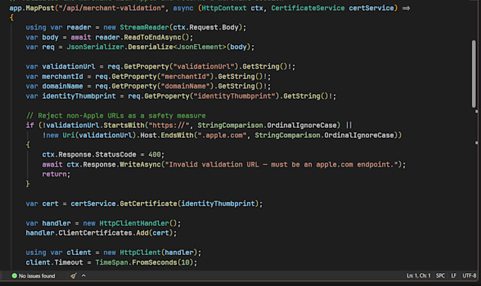481x286 pixels.
Task: Click the FromSeconds method call
Action: coord(155,263)
